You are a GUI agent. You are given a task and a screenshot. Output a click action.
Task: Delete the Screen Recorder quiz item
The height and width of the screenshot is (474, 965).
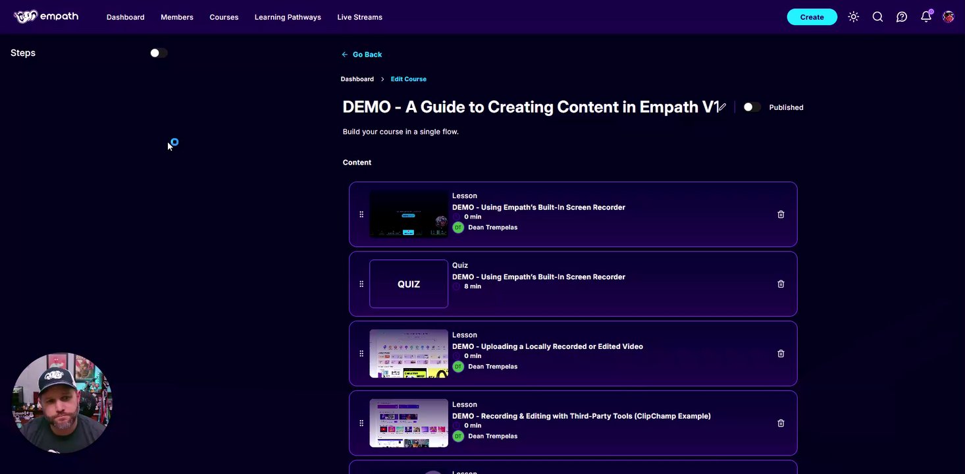(x=781, y=284)
